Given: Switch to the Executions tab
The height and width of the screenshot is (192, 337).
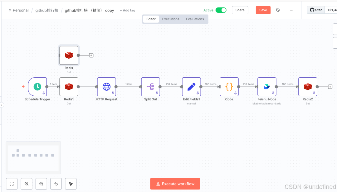Looking at the screenshot, I should (171, 19).
